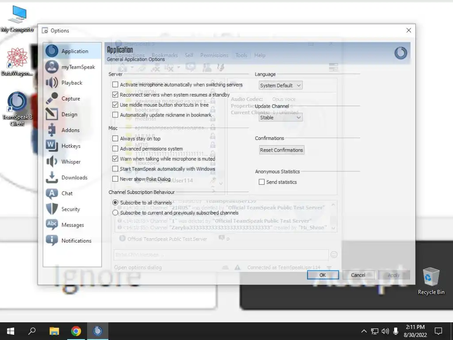The height and width of the screenshot is (340, 453).
Task: Switch to Google Chrome in the taskbar
Action: click(76, 331)
